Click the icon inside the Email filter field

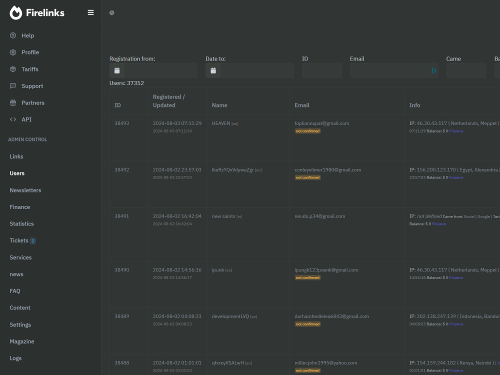(x=433, y=70)
